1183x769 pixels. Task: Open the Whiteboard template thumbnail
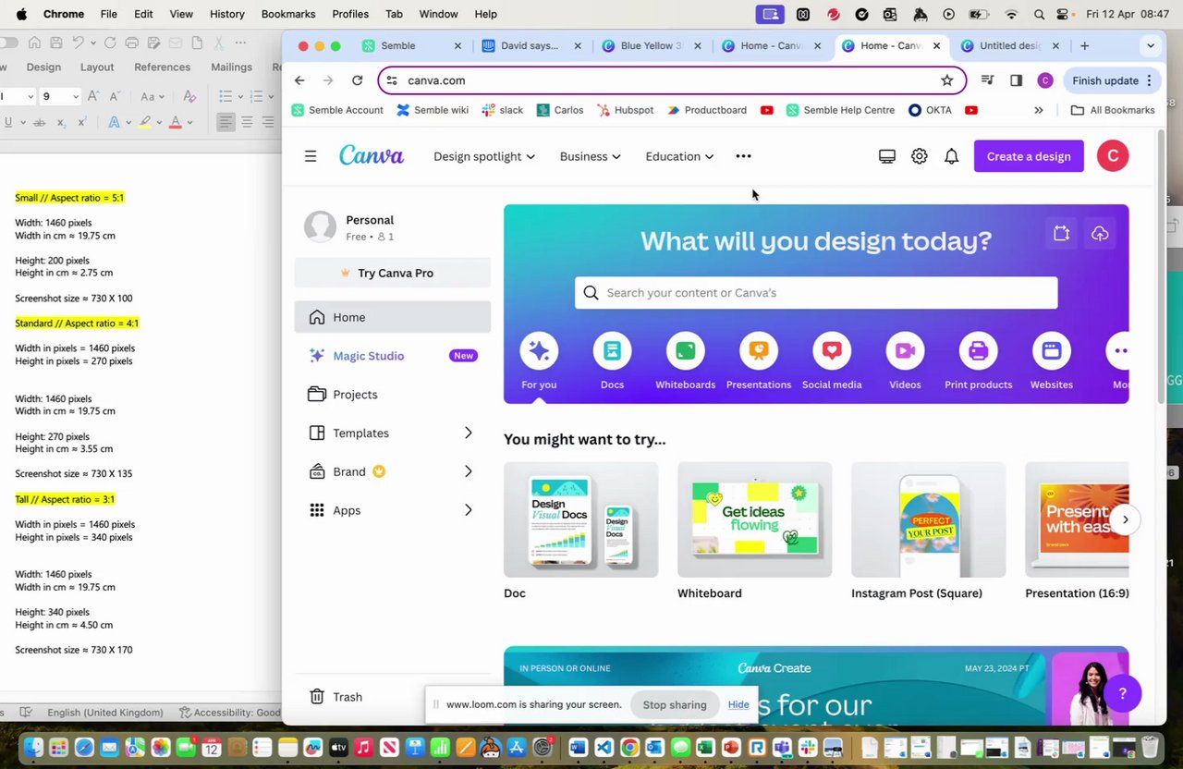tap(754, 520)
